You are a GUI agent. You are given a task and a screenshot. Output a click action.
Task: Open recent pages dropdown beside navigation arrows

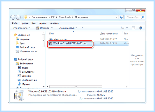point(22,17)
